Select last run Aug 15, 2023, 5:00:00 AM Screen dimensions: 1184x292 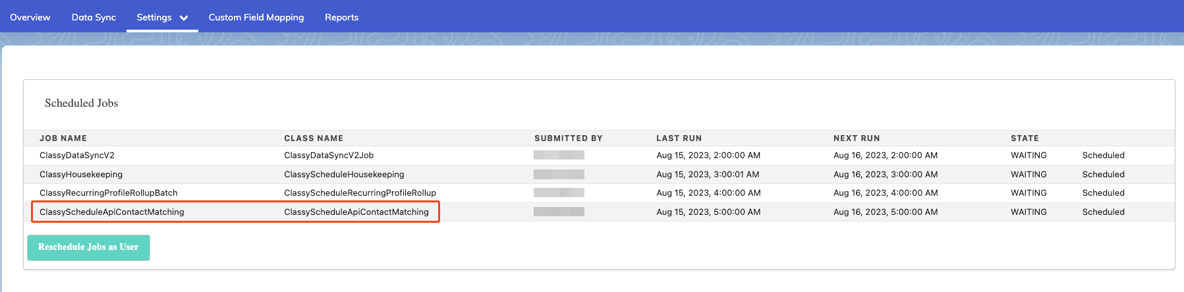pos(708,212)
